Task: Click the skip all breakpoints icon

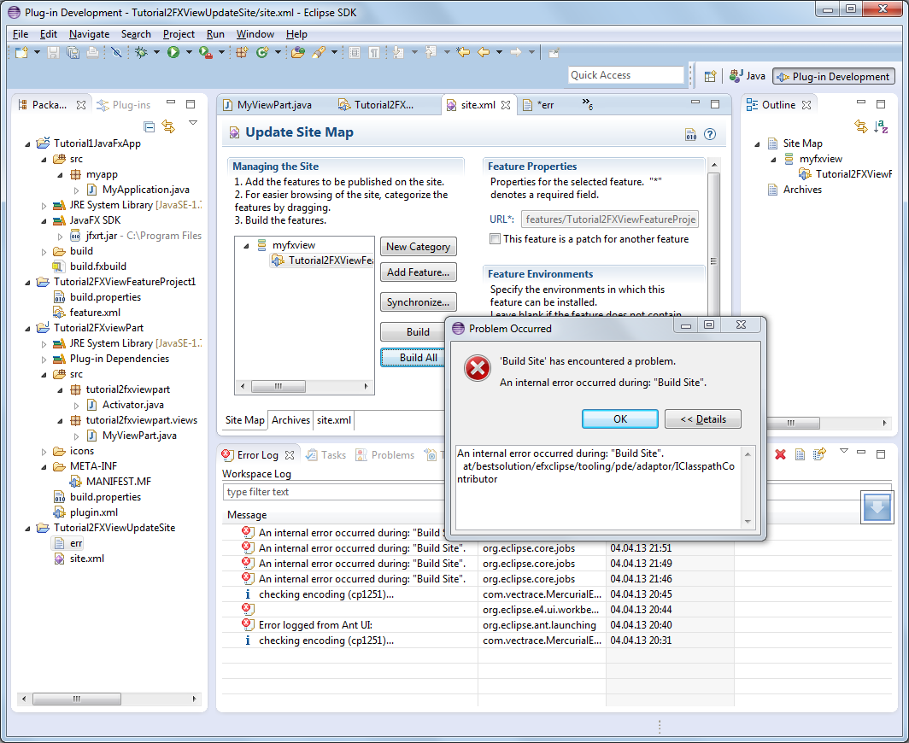Action: click(x=116, y=53)
